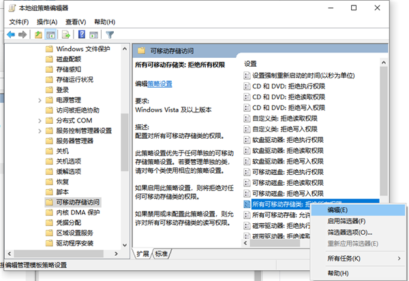Select the 凭据分配 folder in the tree

(x=70, y=222)
